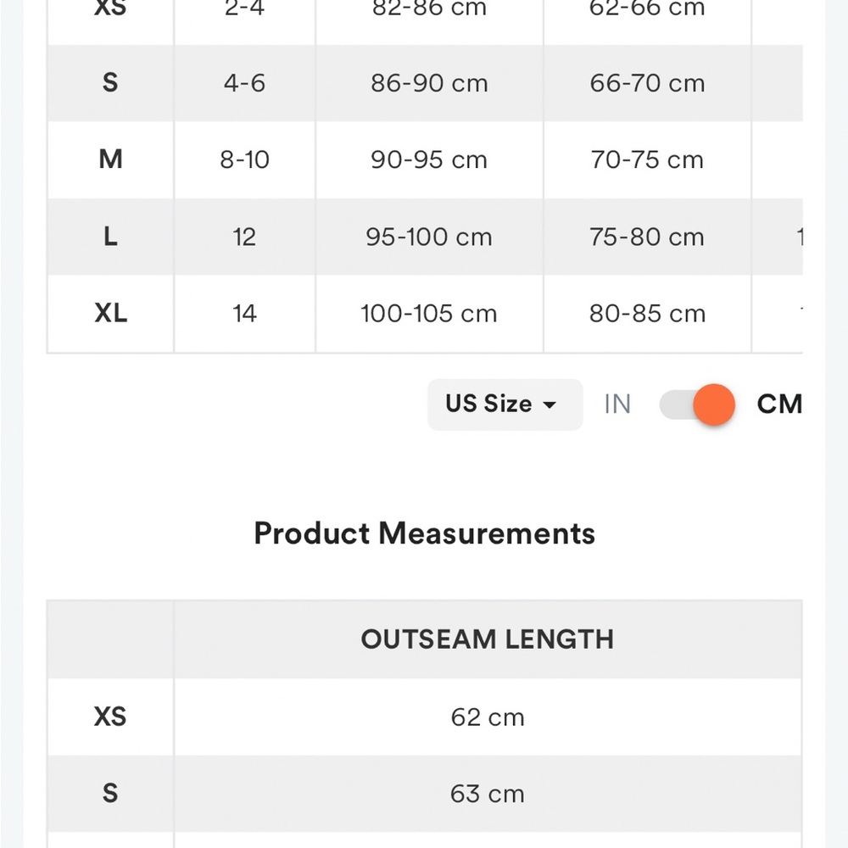Click the 90-95 cm measurement cell
848x848 pixels.
click(x=429, y=159)
